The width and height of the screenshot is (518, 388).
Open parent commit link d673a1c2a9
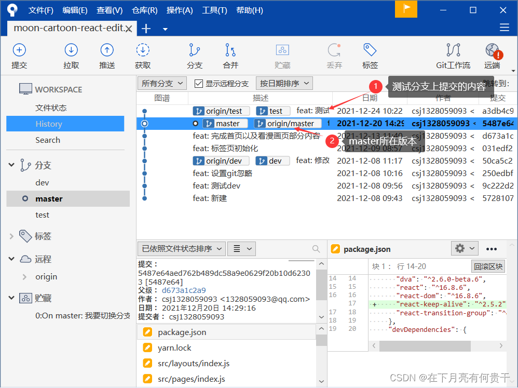(184, 290)
